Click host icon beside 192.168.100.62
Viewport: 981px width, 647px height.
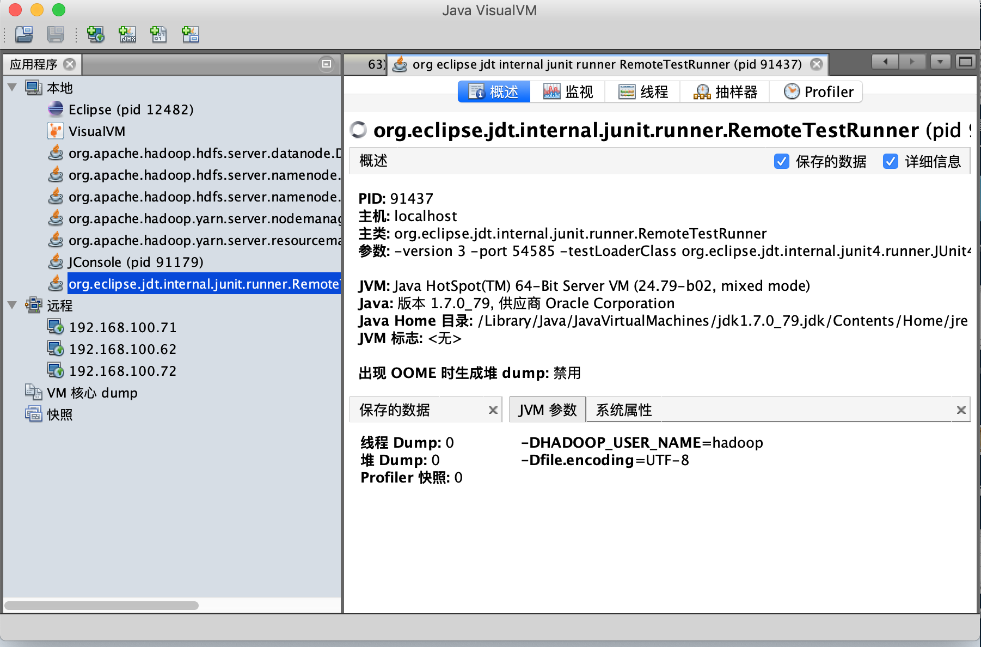(x=56, y=349)
